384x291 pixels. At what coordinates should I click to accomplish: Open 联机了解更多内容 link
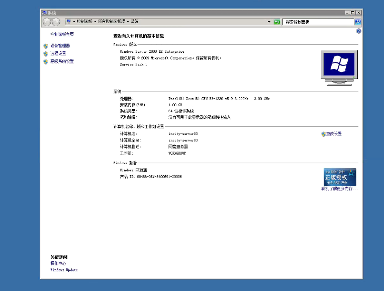click(x=339, y=189)
